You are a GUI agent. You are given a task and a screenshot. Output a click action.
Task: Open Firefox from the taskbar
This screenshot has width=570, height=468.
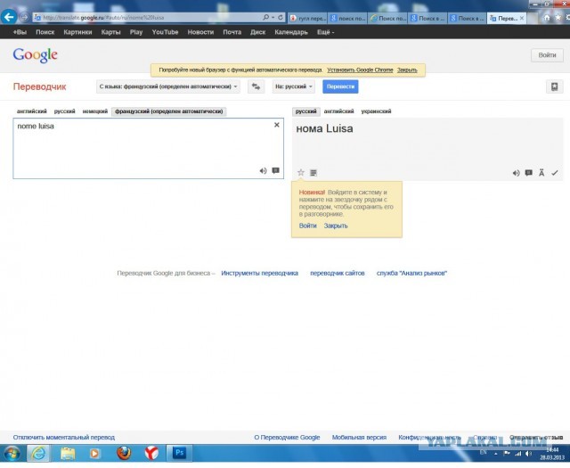coord(124,454)
